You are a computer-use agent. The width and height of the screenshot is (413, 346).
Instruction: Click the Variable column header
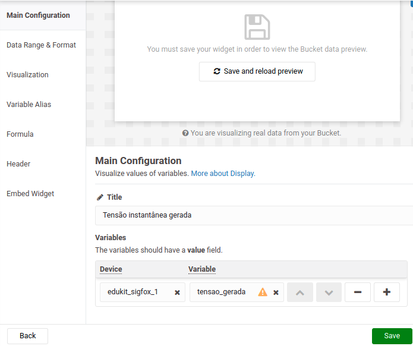(x=202, y=269)
